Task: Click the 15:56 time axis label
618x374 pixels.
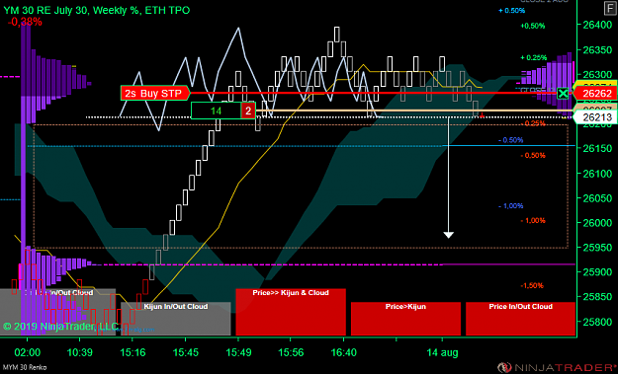Action: tap(291, 352)
